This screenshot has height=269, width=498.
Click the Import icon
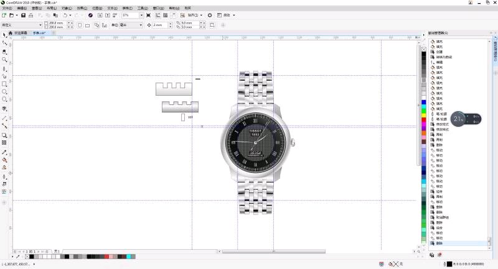tap(100, 15)
